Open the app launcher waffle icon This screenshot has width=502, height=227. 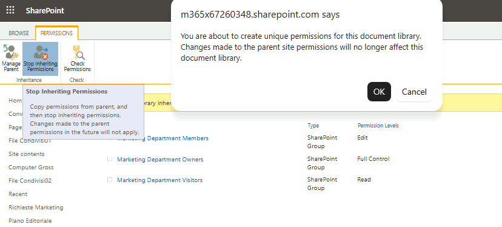[10, 10]
